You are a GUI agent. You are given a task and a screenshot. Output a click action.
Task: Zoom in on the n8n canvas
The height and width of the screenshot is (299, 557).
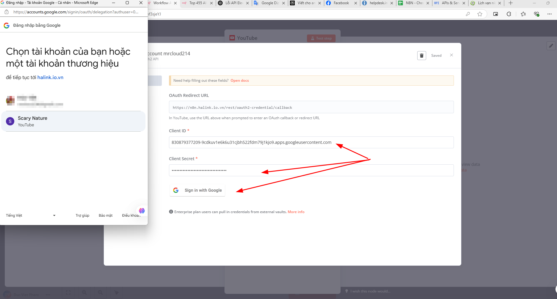click(x=84, y=292)
